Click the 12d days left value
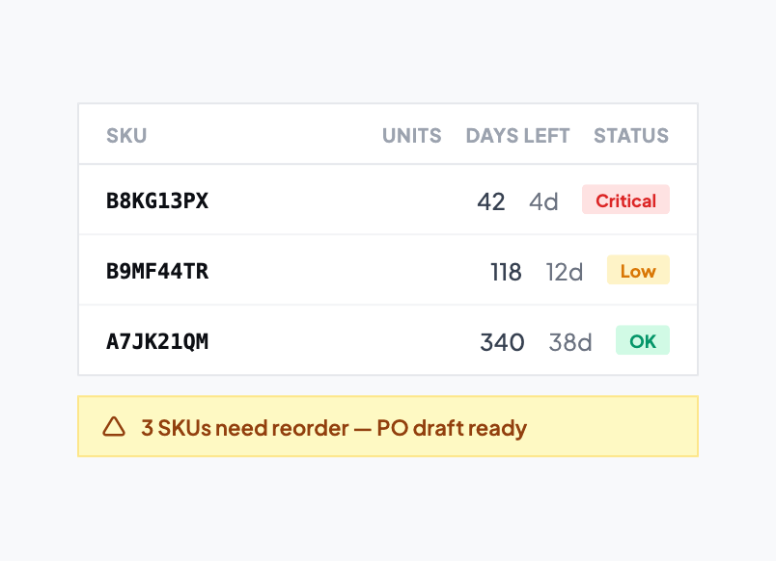Image resolution: width=776 pixels, height=561 pixels. 565,272
